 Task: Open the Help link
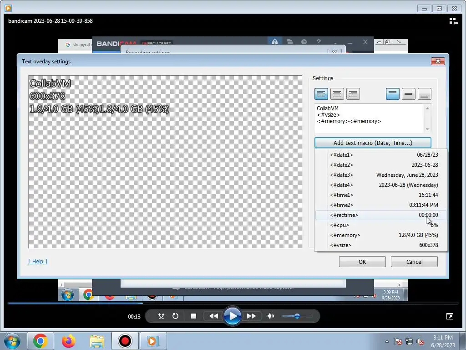click(x=38, y=261)
